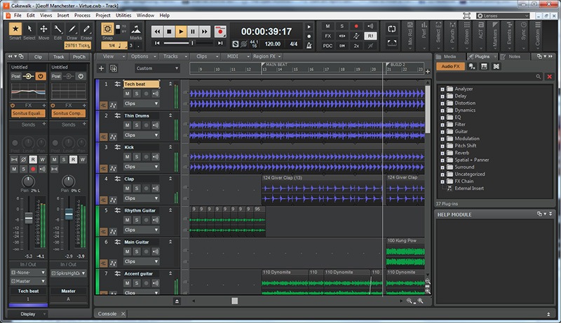
Task: Rewind the transport
Action: (157, 32)
